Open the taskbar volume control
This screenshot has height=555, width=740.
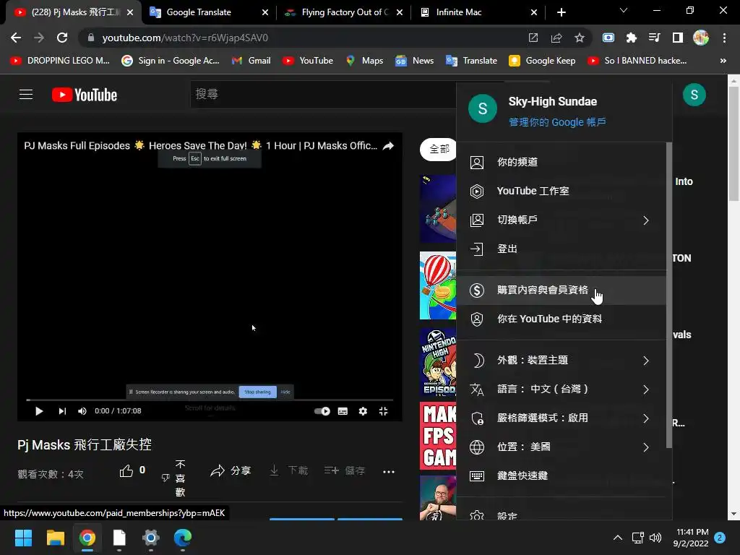pyautogui.click(x=655, y=538)
